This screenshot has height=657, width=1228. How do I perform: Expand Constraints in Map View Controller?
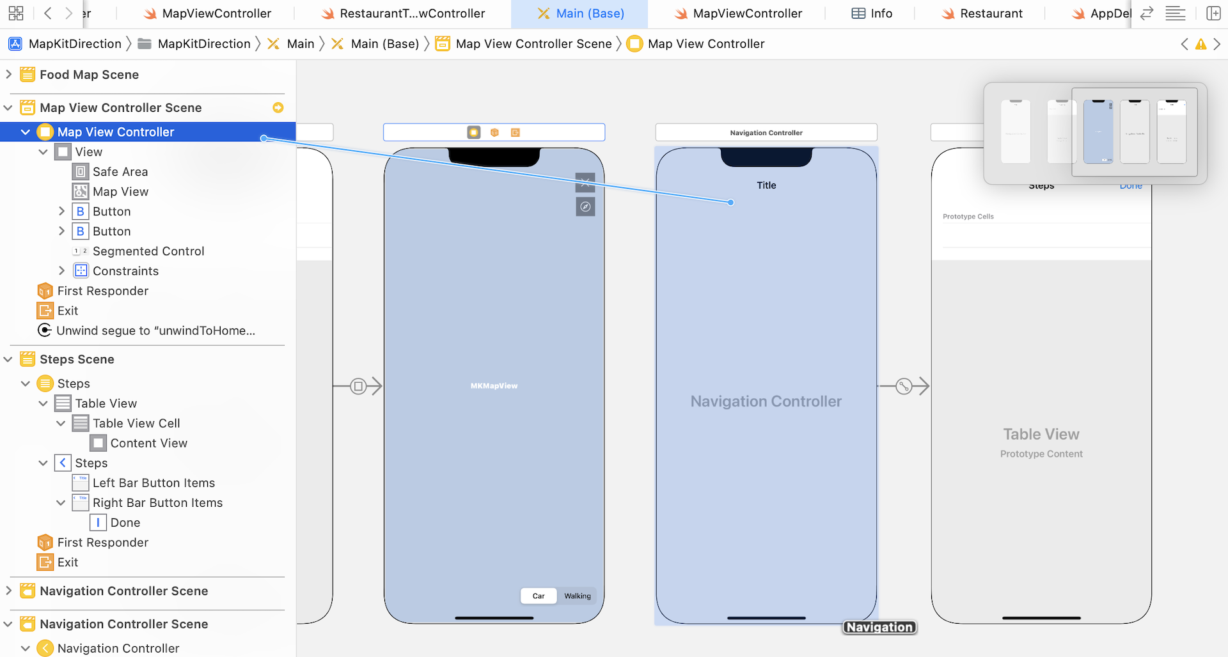(61, 271)
